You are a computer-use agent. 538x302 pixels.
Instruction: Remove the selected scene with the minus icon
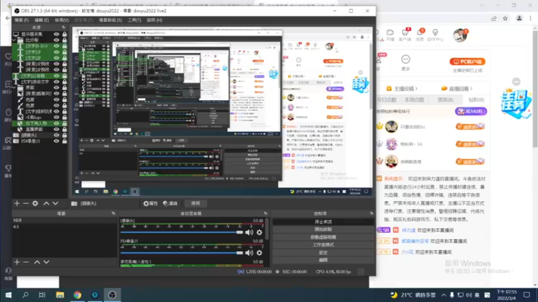[x=26, y=262]
